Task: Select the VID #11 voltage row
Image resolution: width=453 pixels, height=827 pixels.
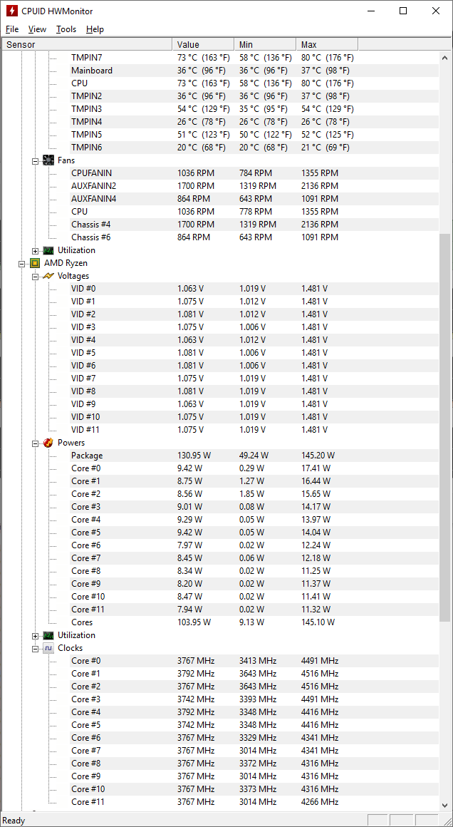Action: (x=254, y=429)
